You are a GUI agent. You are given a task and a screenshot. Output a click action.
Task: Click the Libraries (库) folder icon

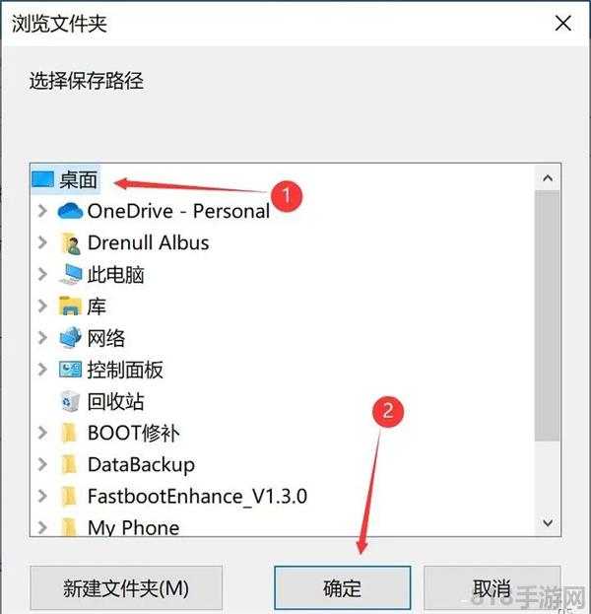(71, 307)
